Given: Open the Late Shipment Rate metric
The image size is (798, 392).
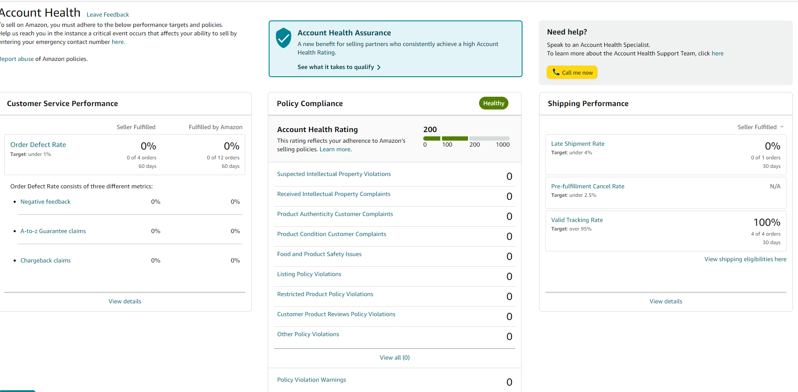Looking at the screenshot, I should (x=578, y=144).
